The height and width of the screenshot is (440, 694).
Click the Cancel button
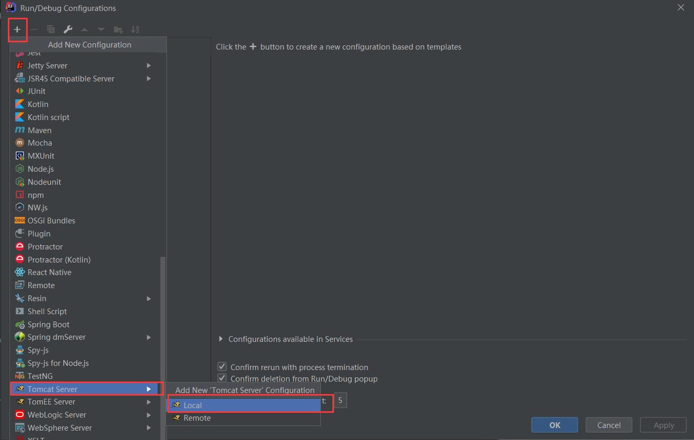point(609,425)
